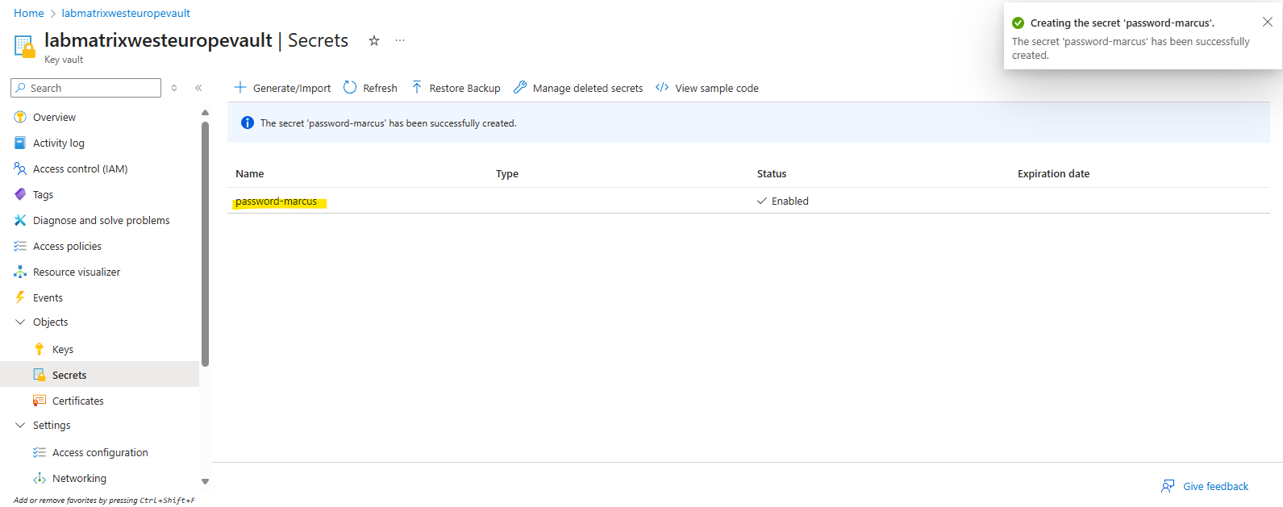Click the Expiration date column header
The image size is (1283, 507).
(x=1053, y=173)
